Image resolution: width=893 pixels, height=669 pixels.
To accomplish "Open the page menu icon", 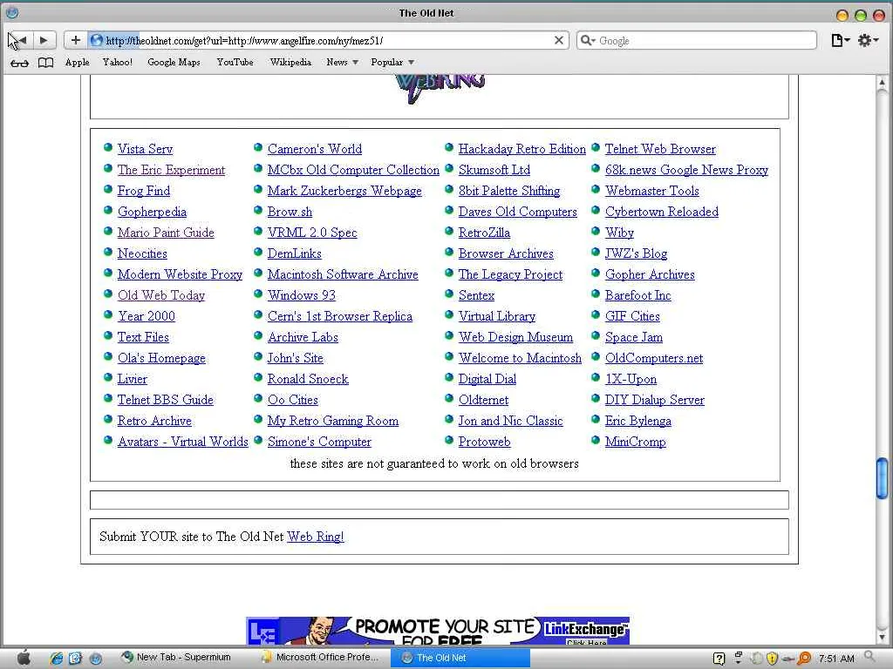I will 840,40.
